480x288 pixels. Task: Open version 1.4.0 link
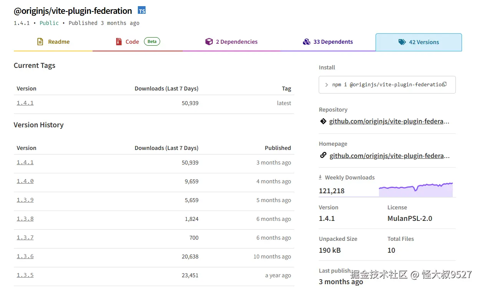[x=25, y=181]
